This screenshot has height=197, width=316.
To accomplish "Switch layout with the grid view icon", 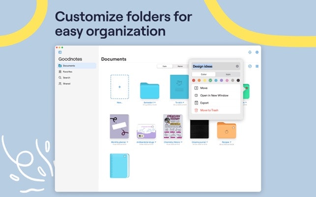I will [257, 66].
